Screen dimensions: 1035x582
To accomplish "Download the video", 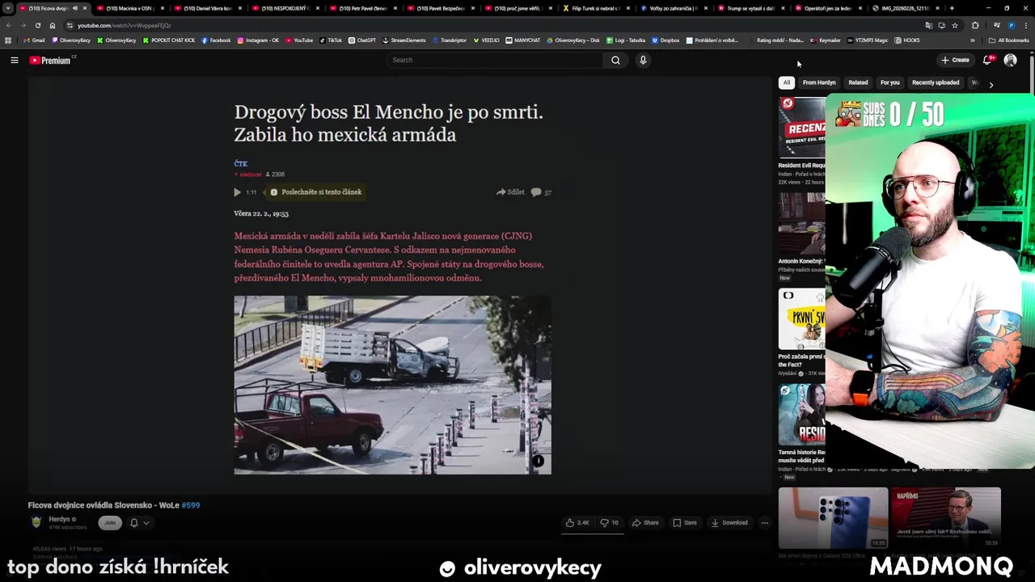I will (x=729, y=523).
